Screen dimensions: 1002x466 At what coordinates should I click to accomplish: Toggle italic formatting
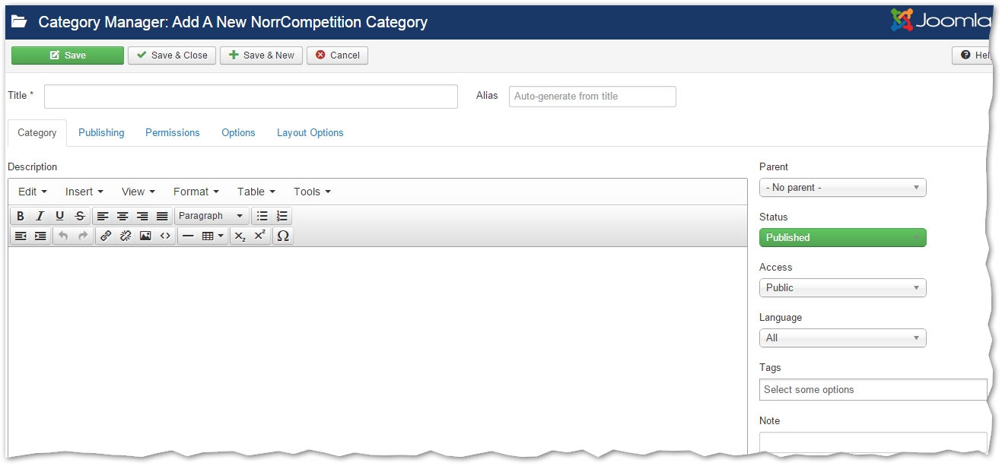[x=40, y=216]
